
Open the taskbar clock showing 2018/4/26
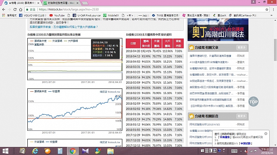(267, 151)
